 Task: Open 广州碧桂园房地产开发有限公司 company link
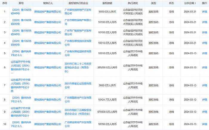(78, 12)
